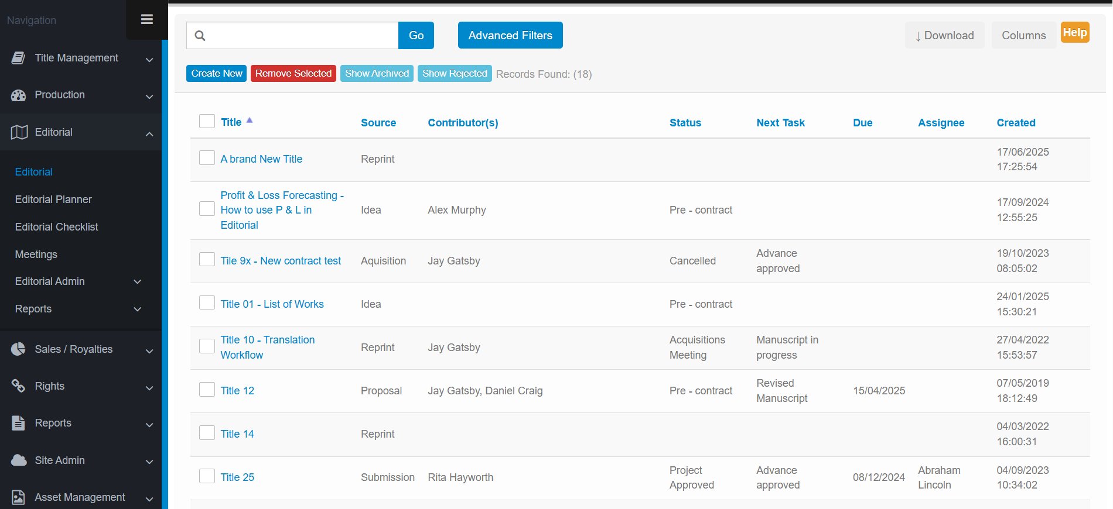
Task: Click the Sales / Royalties pie chart icon
Action: click(19, 349)
